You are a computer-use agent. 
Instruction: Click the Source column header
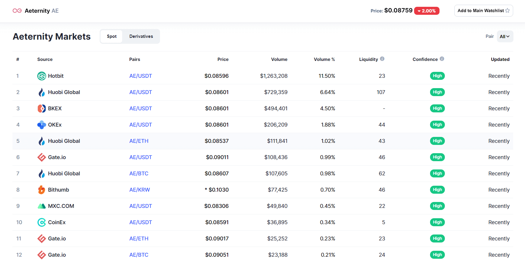45,59
